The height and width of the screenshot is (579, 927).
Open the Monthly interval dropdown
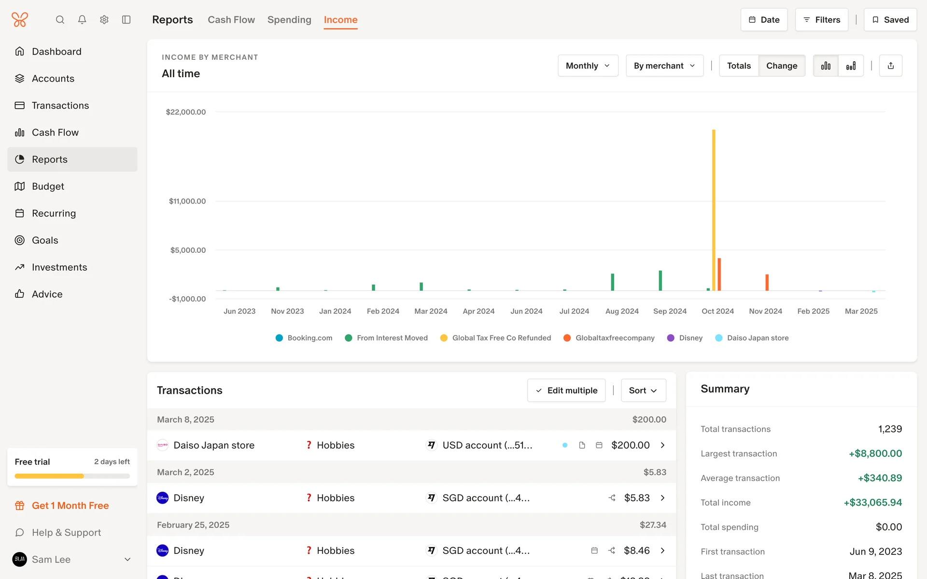coord(588,66)
